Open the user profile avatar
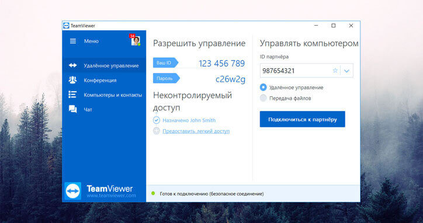 pyautogui.click(x=136, y=41)
